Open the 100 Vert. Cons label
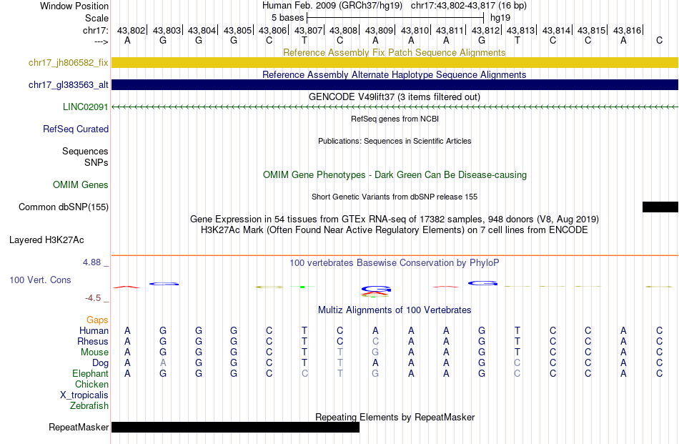679x444 pixels. pos(40,280)
